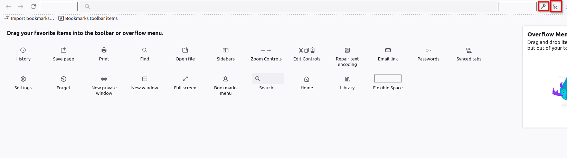Click the Print icon
The width and height of the screenshot is (567, 158).
(104, 50)
